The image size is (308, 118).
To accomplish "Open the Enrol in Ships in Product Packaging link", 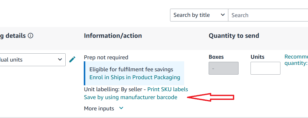I will click(x=135, y=77).
